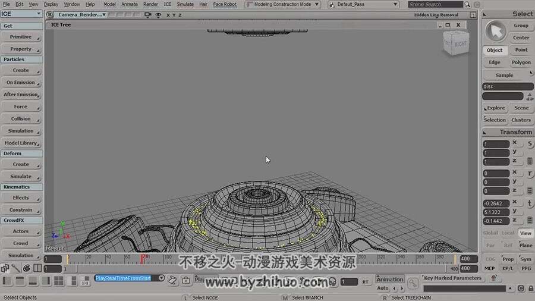535x301 pixels.
Task: Switch transform mode to Local
Action: coord(508,233)
